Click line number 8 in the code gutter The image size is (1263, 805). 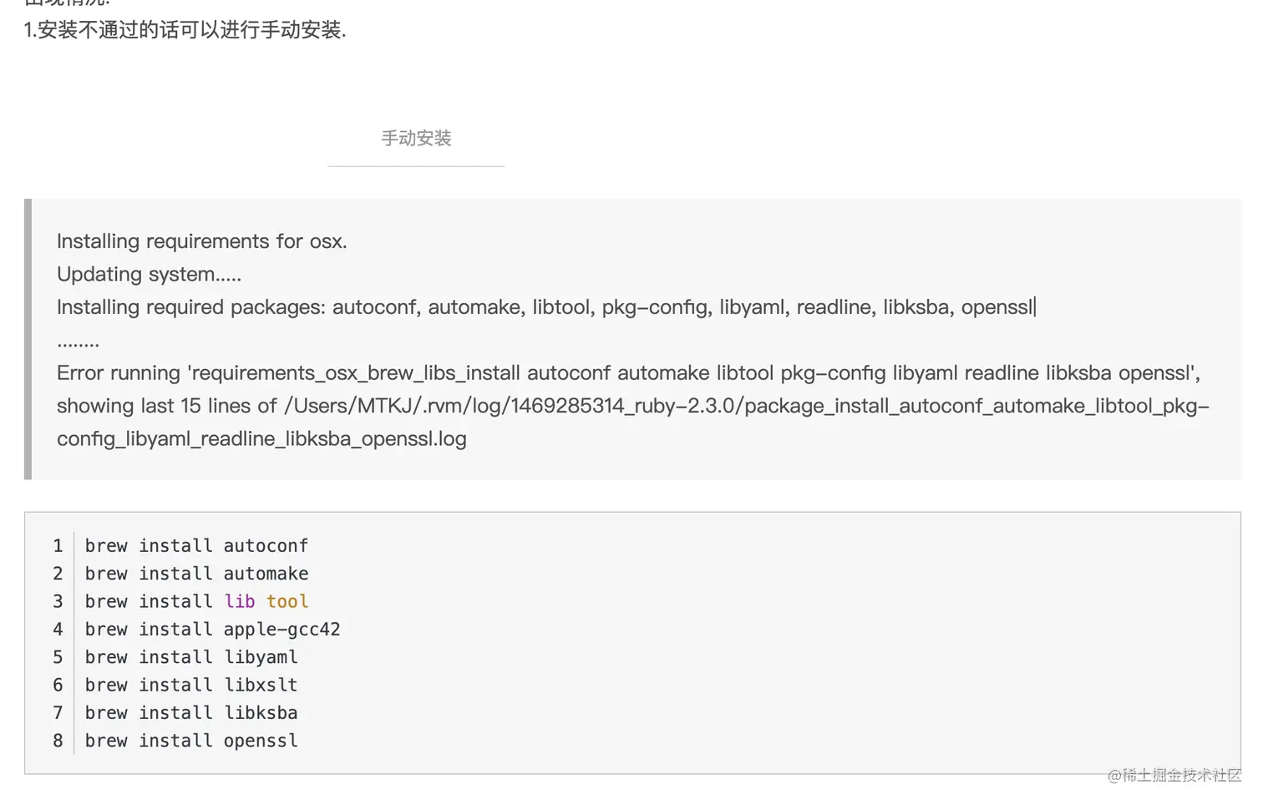coord(58,741)
